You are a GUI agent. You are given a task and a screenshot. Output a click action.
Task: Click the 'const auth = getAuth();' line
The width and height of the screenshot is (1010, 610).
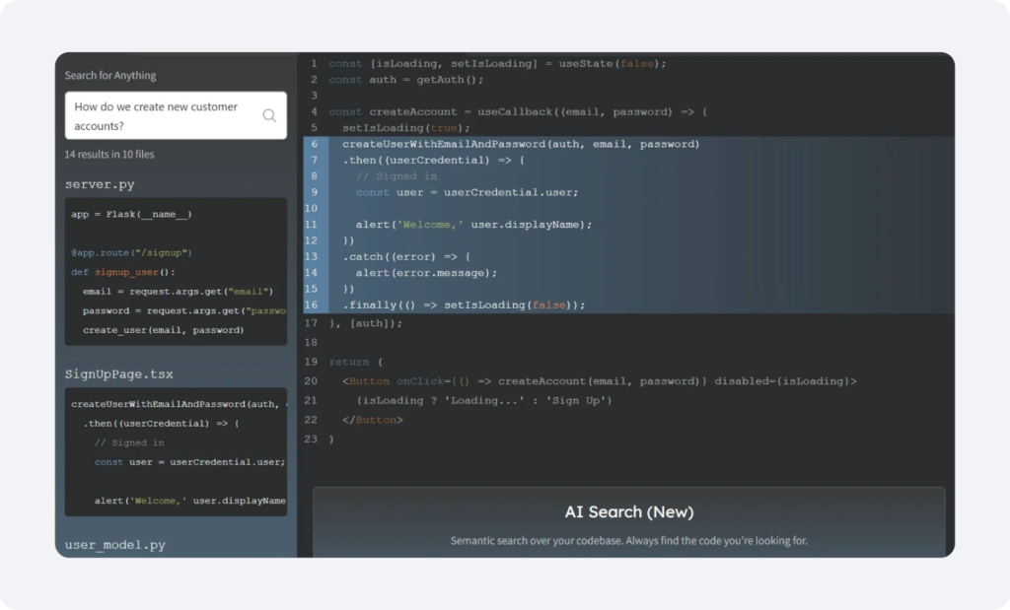(405, 80)
